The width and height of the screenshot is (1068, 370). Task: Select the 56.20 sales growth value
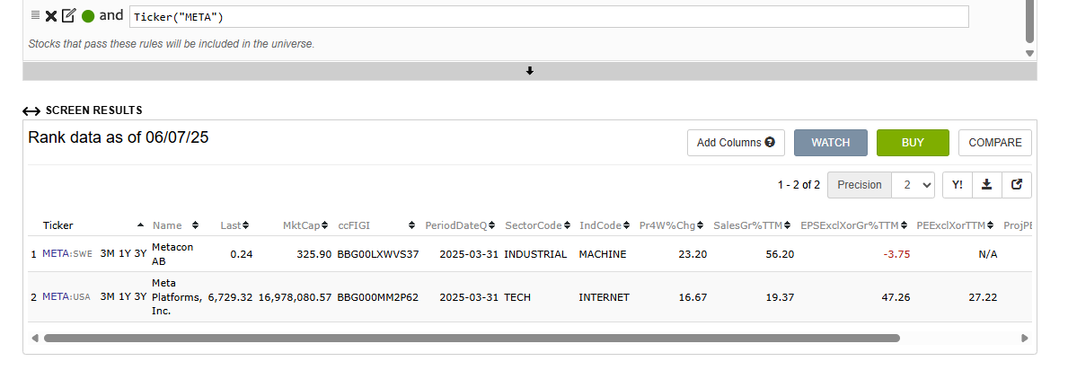[x=780, y=254]
